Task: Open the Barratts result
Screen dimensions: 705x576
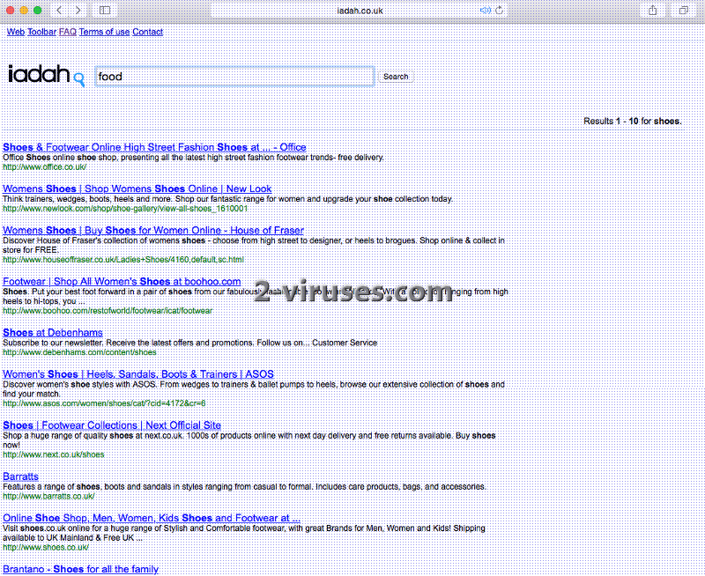Action: coord(20,476)
